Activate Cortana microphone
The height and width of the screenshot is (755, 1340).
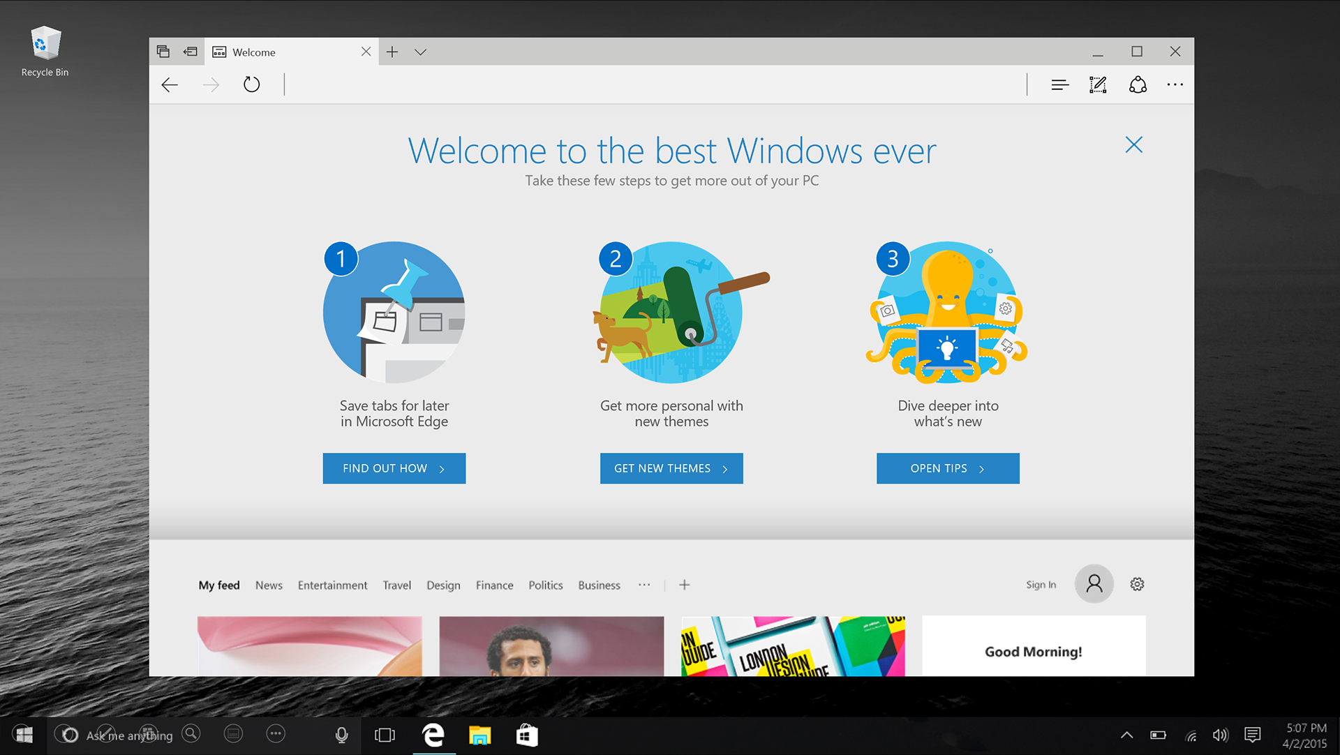coord(341,735)
